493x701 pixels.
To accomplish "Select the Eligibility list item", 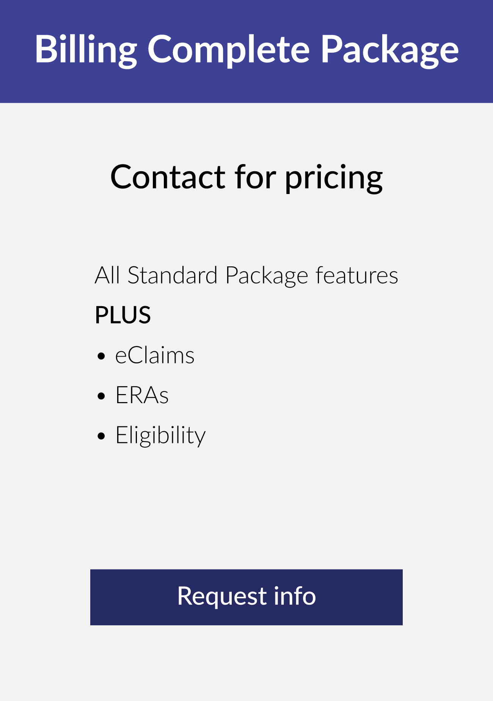I will click(x=160, y=436).
